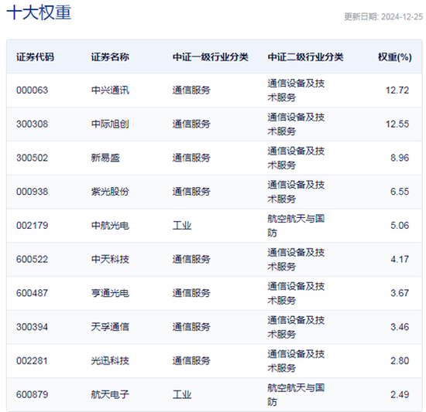426x412 pixels.
Task: Click the update date 2024-12-25
Action: [x=402, y=17]
